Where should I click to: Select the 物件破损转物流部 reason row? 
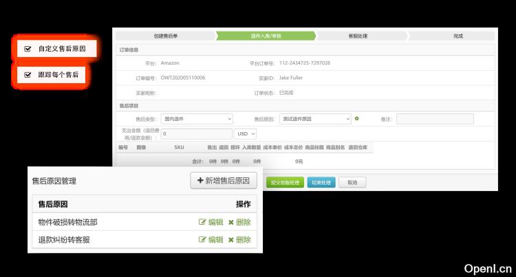[144, 222]
